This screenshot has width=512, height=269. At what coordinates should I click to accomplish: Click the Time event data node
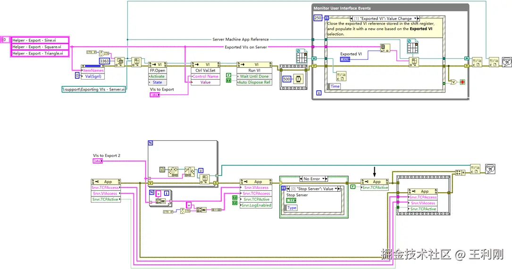334,86
